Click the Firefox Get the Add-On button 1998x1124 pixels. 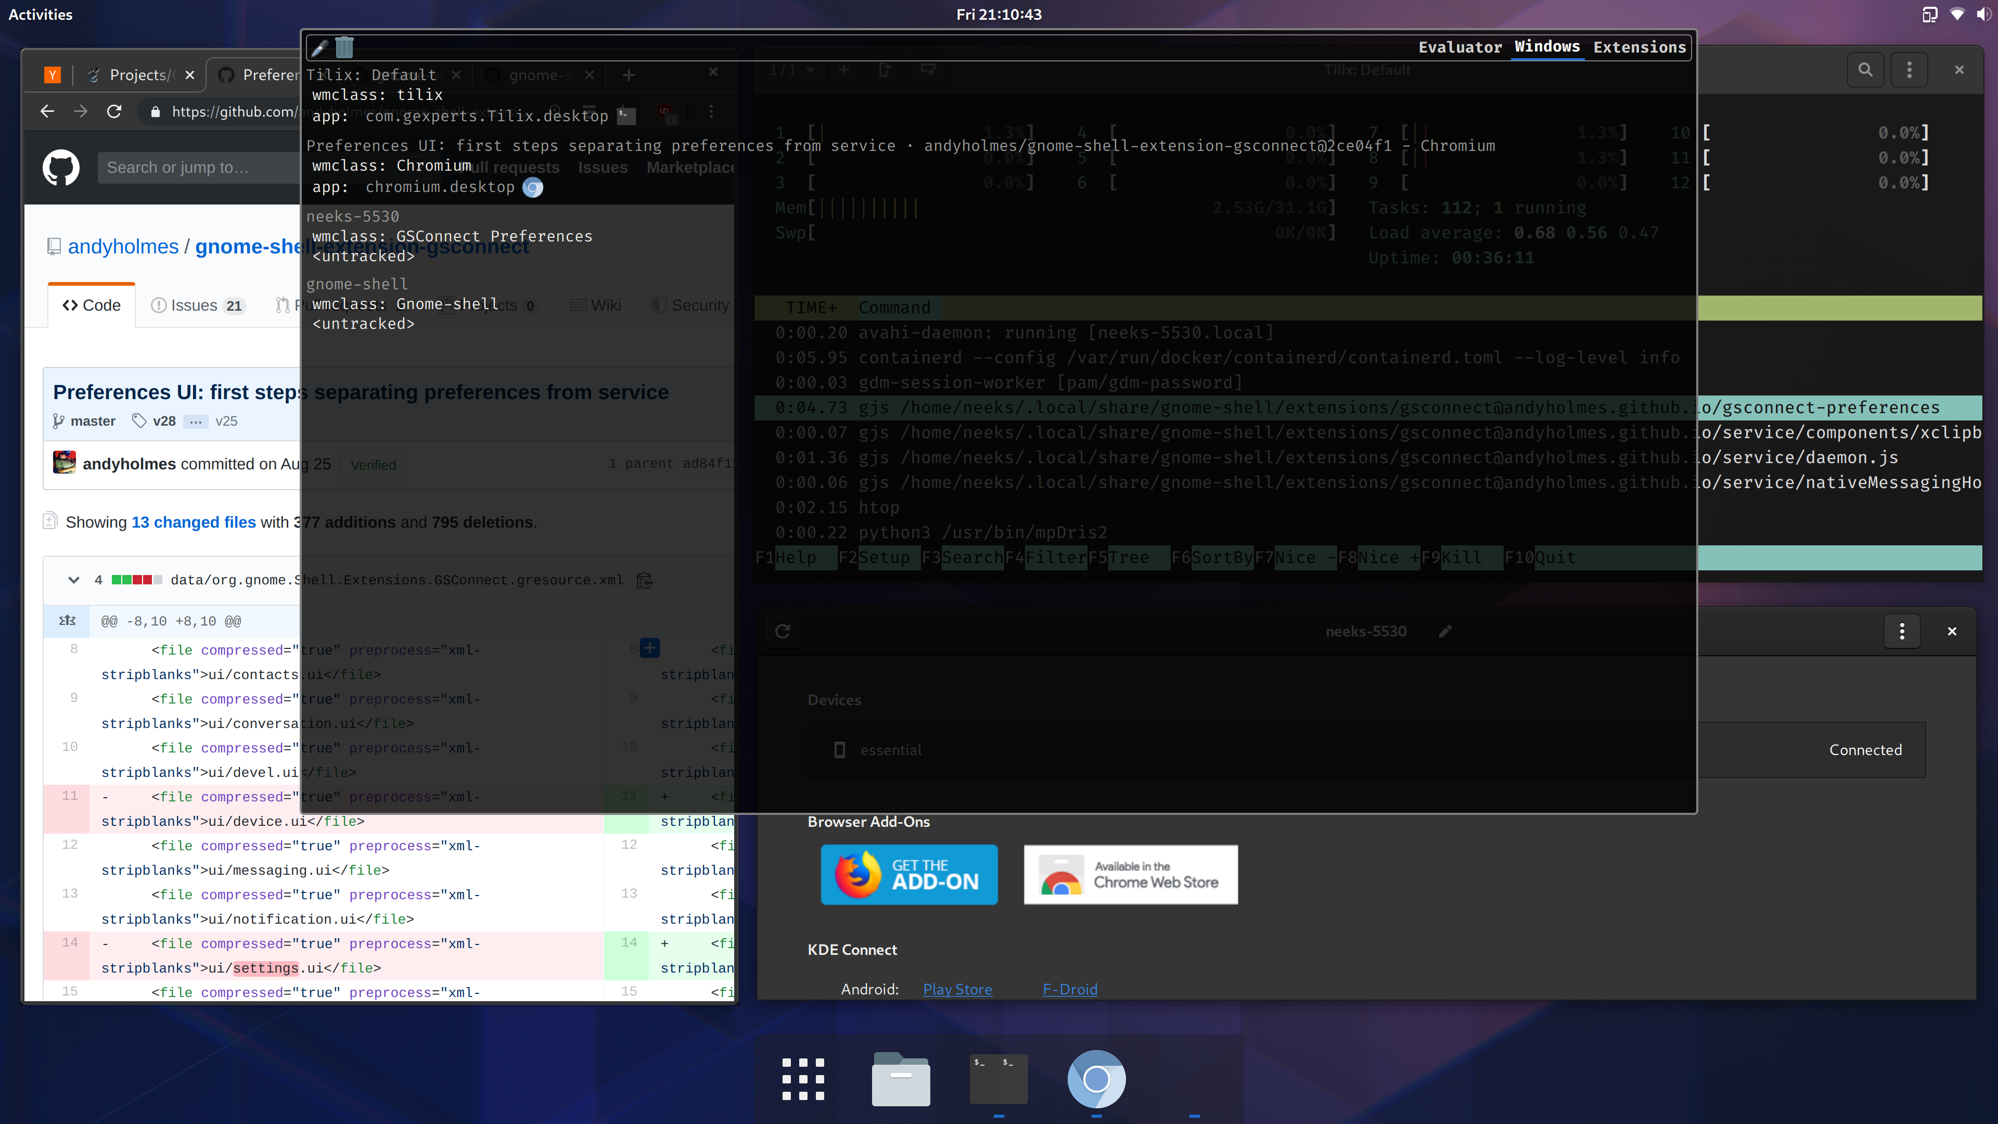pos(909,874)
